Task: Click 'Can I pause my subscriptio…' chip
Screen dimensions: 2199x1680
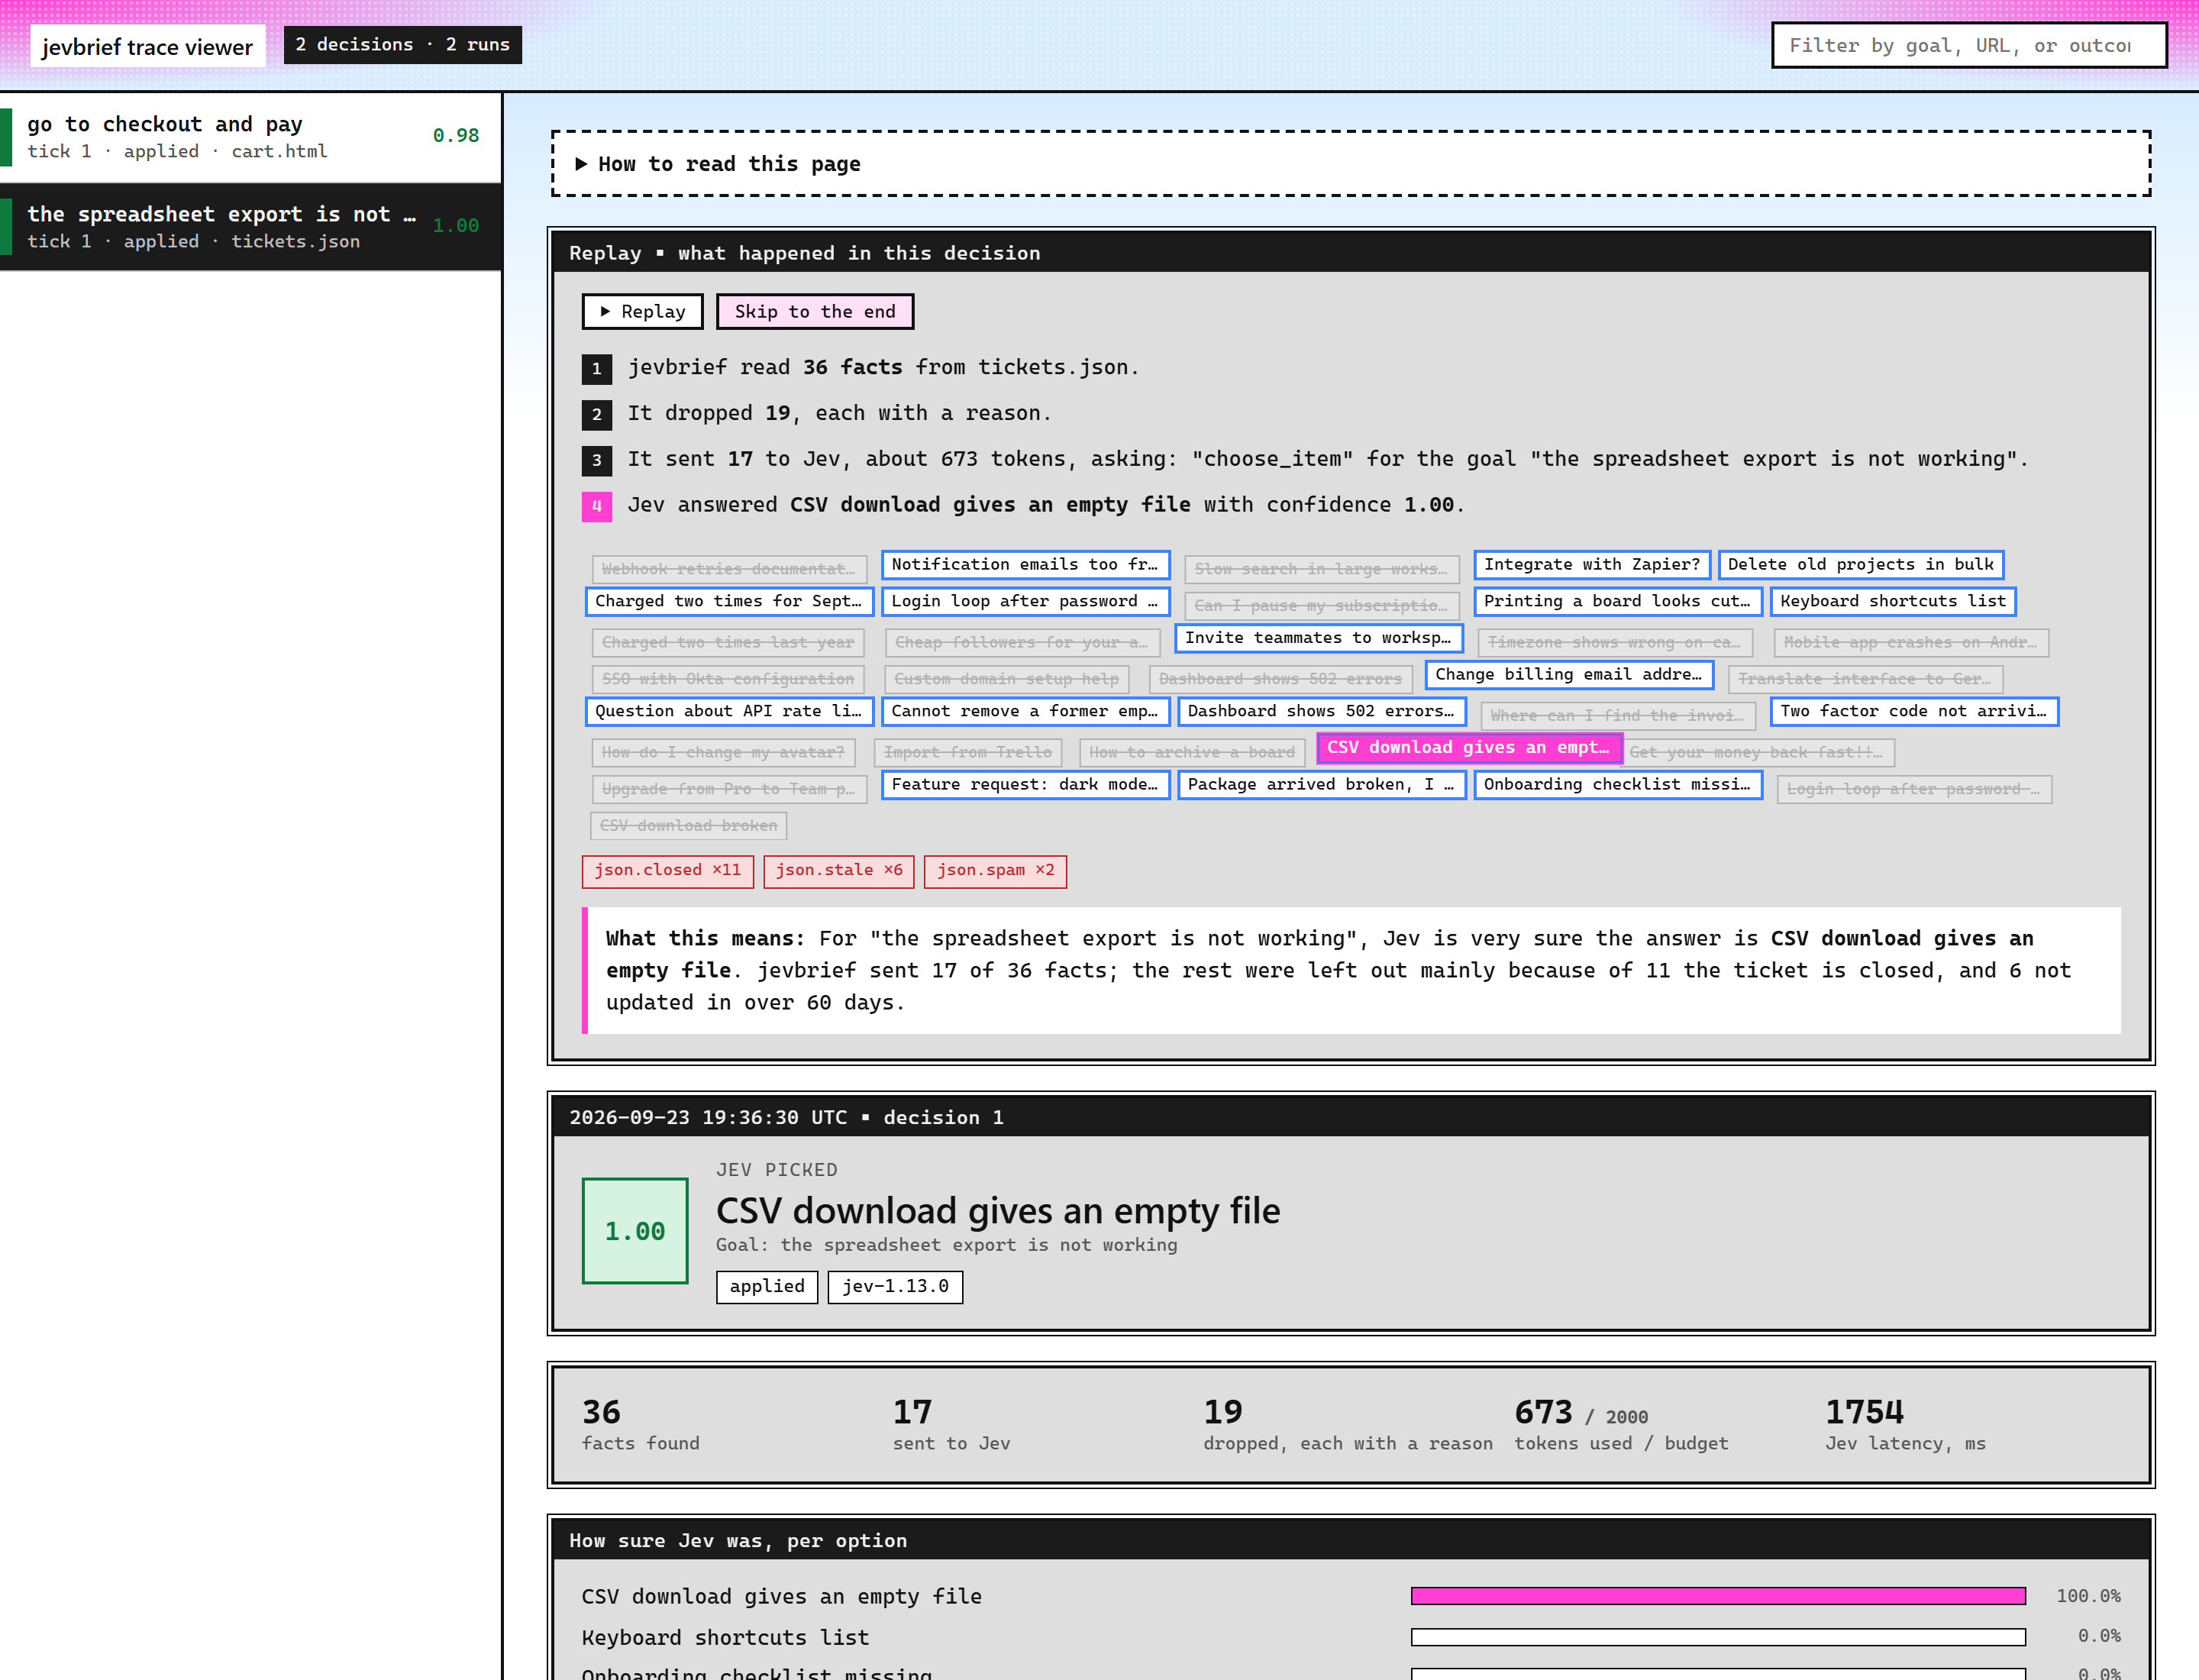Action: coord(1321,606)
